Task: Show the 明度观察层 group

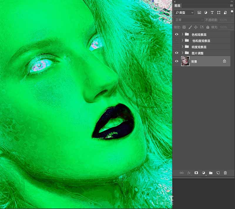Action: pyautogui.click(x=177, y=47)
